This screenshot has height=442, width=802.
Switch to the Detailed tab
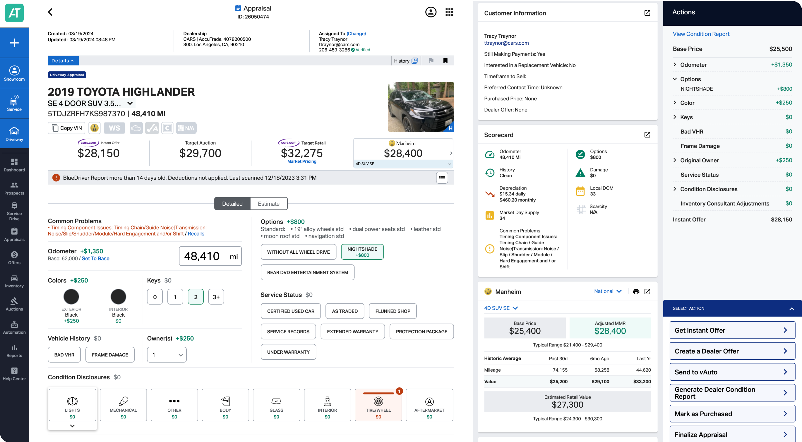point(232,204)
